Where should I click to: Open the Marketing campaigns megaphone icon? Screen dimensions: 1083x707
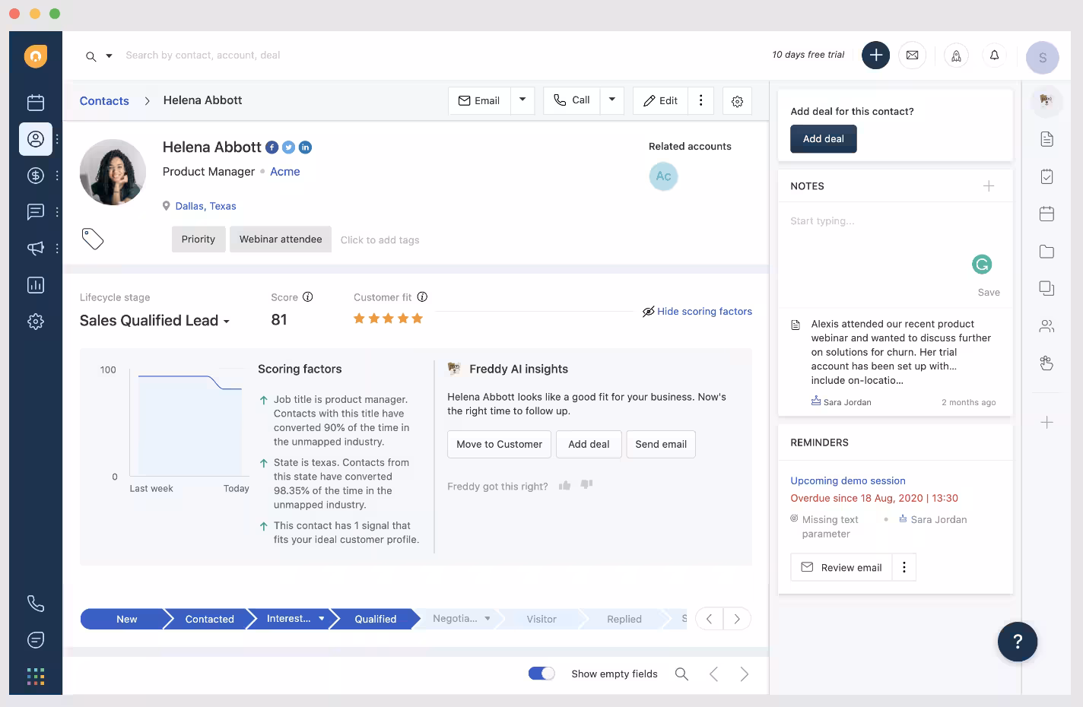(35, 249)
